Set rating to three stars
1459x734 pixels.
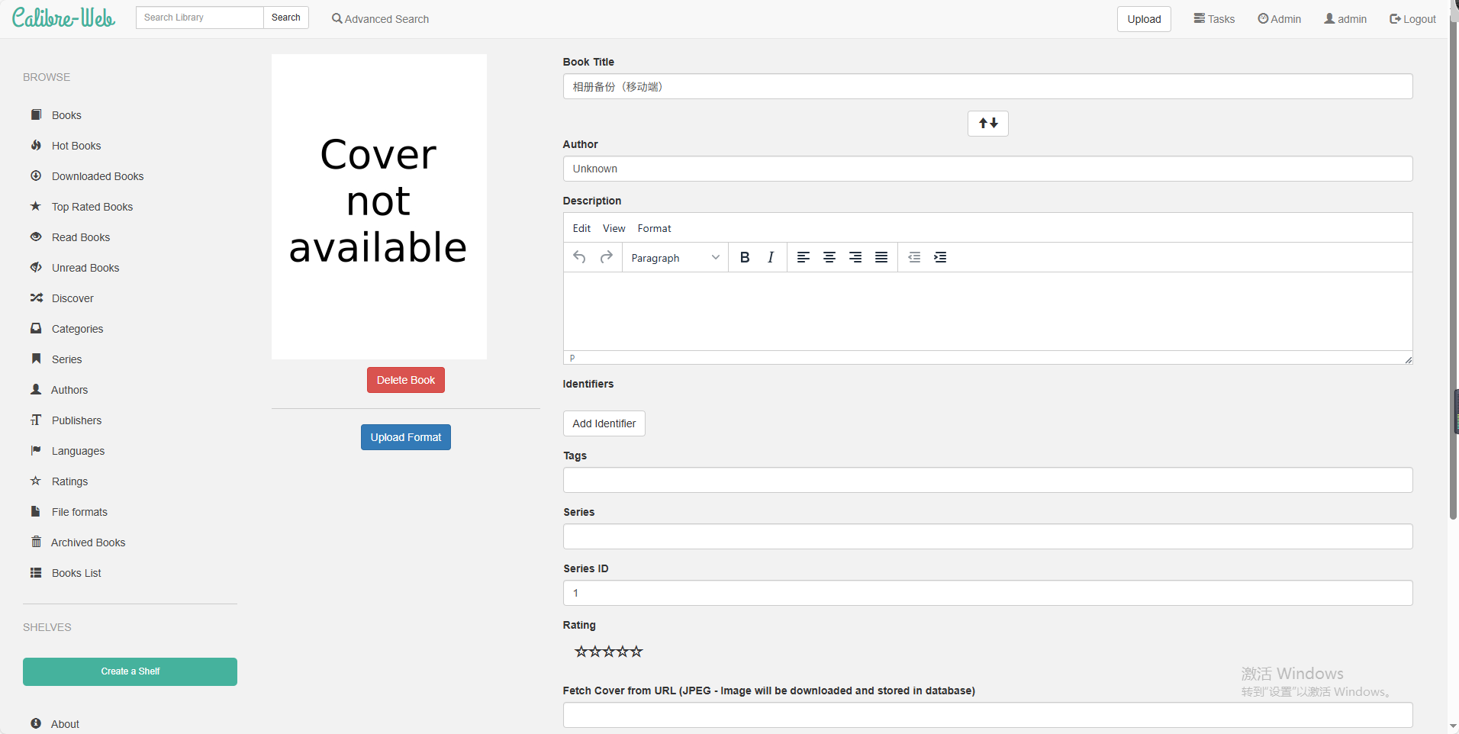(x=609, y=651)
